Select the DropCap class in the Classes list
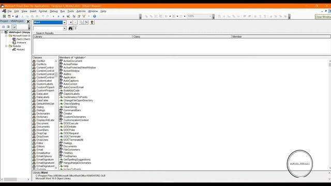The width and height of the screenshot is (331, 186). point(41,133)
